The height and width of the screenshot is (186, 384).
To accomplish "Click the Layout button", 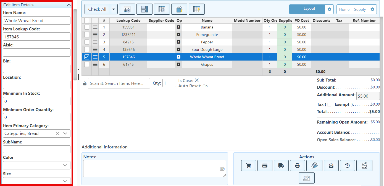I will [307, 9].
